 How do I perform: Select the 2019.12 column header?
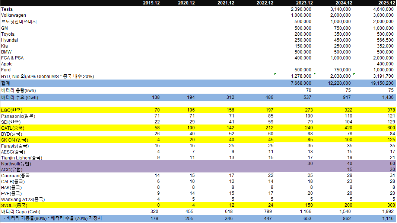pos(151,3)
